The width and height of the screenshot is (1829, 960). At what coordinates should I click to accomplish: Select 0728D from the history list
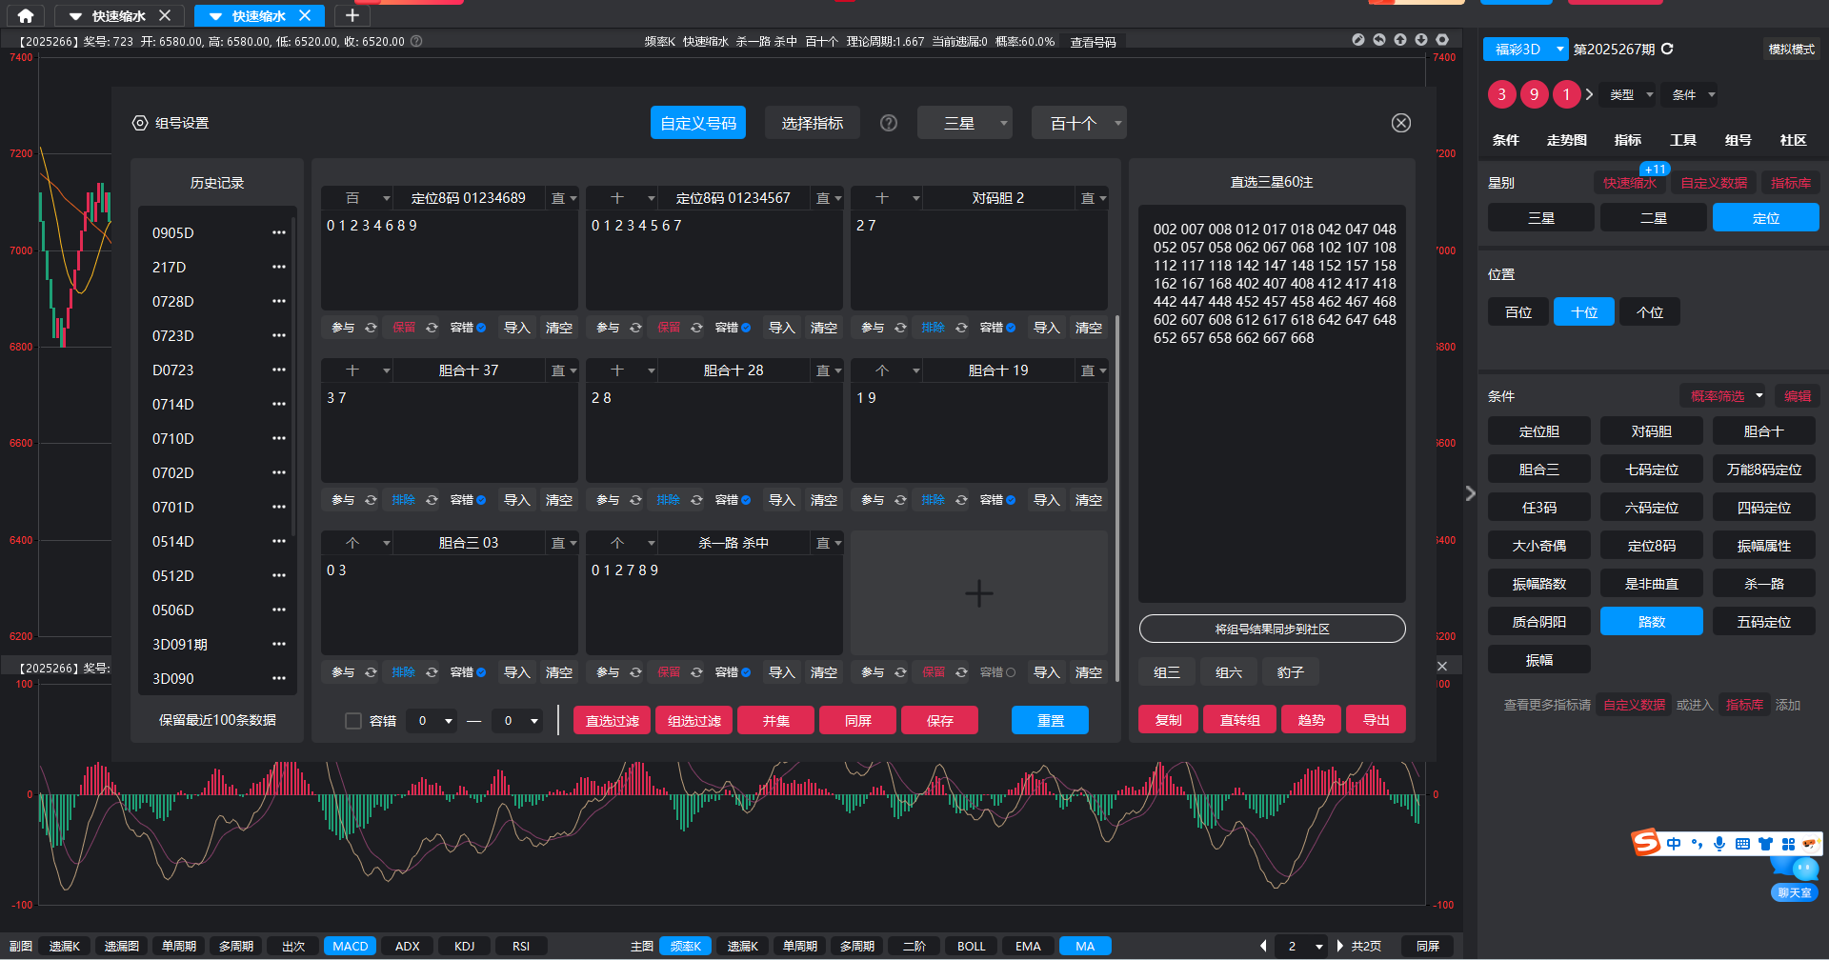click(173, 301)
